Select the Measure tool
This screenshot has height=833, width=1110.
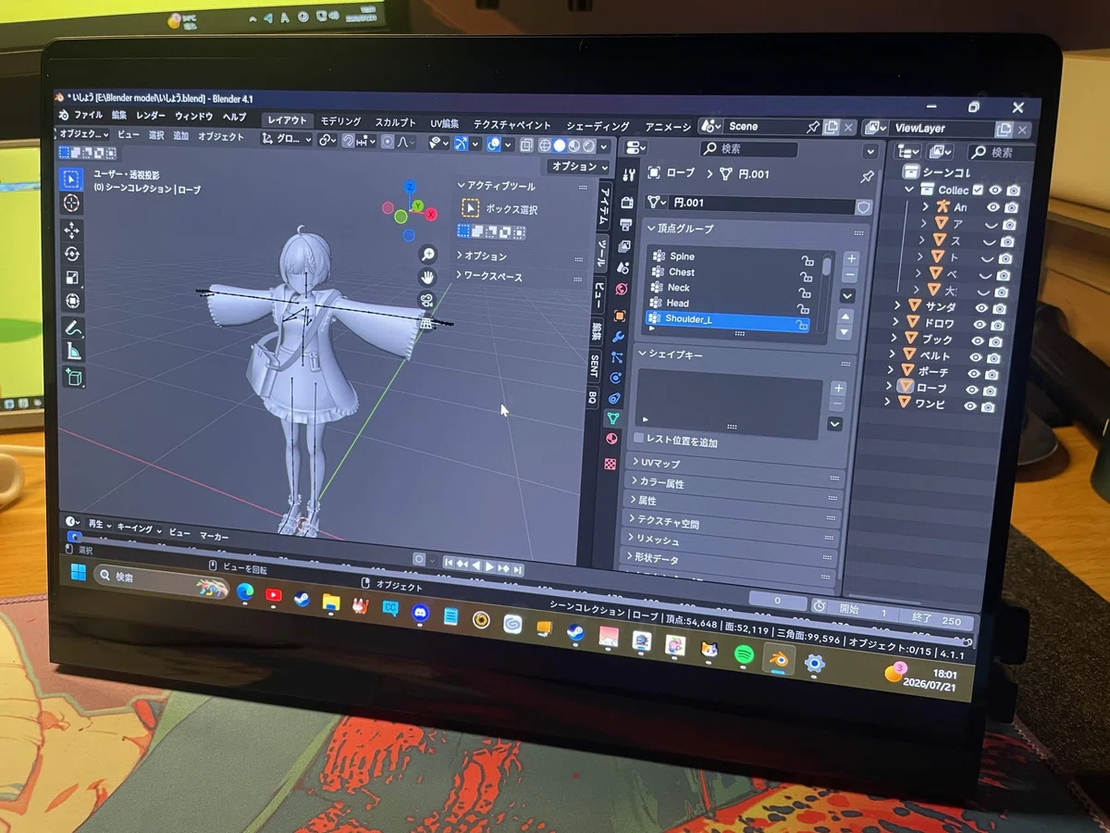73,352
